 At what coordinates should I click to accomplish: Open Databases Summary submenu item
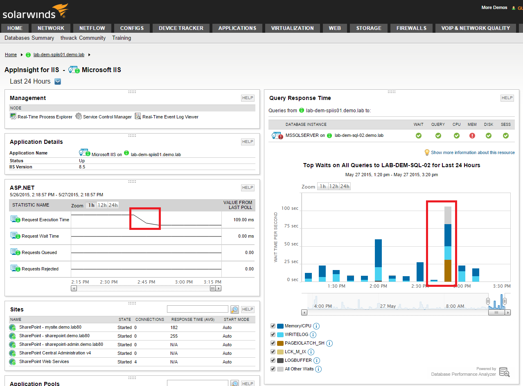[29, 38]
